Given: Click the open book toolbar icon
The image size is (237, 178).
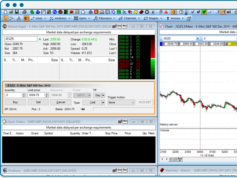Looking at the screenshot, I should [102, 12].
